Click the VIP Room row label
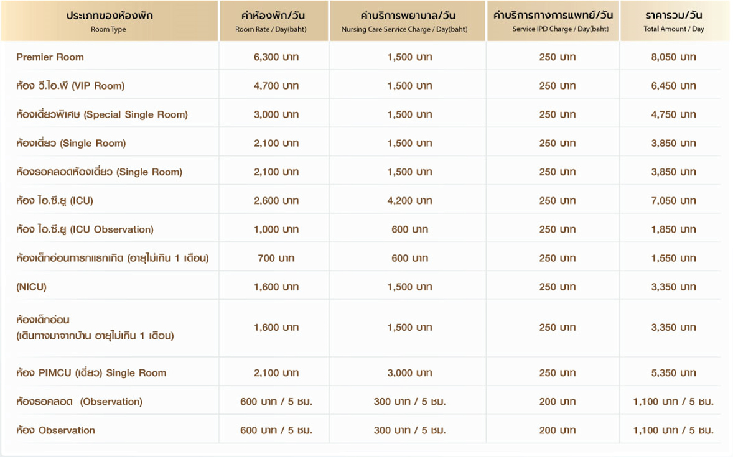Image resolution: width=733 pixels, height=457 pixels. pyautogui.click(x=70, y=86)
